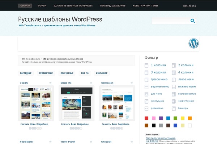Viewport: 217px width, 144px height.
Task: Filter by pink color swatch
Action: [154, 118]
